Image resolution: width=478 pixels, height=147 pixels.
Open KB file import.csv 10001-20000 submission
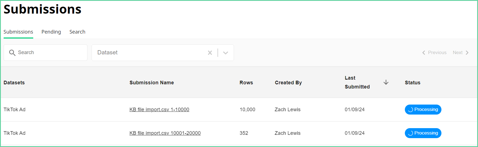click(165, 133)
